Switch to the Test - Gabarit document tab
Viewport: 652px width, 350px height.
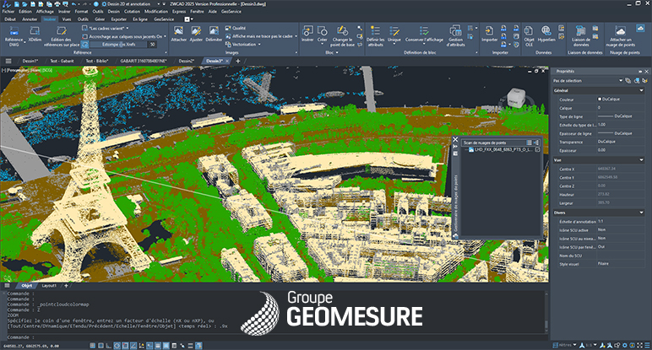[x=62, y=61]
